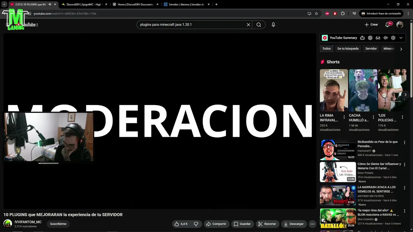Open the Crear video menu
This screenshot has height=232, width=413.
371,24
